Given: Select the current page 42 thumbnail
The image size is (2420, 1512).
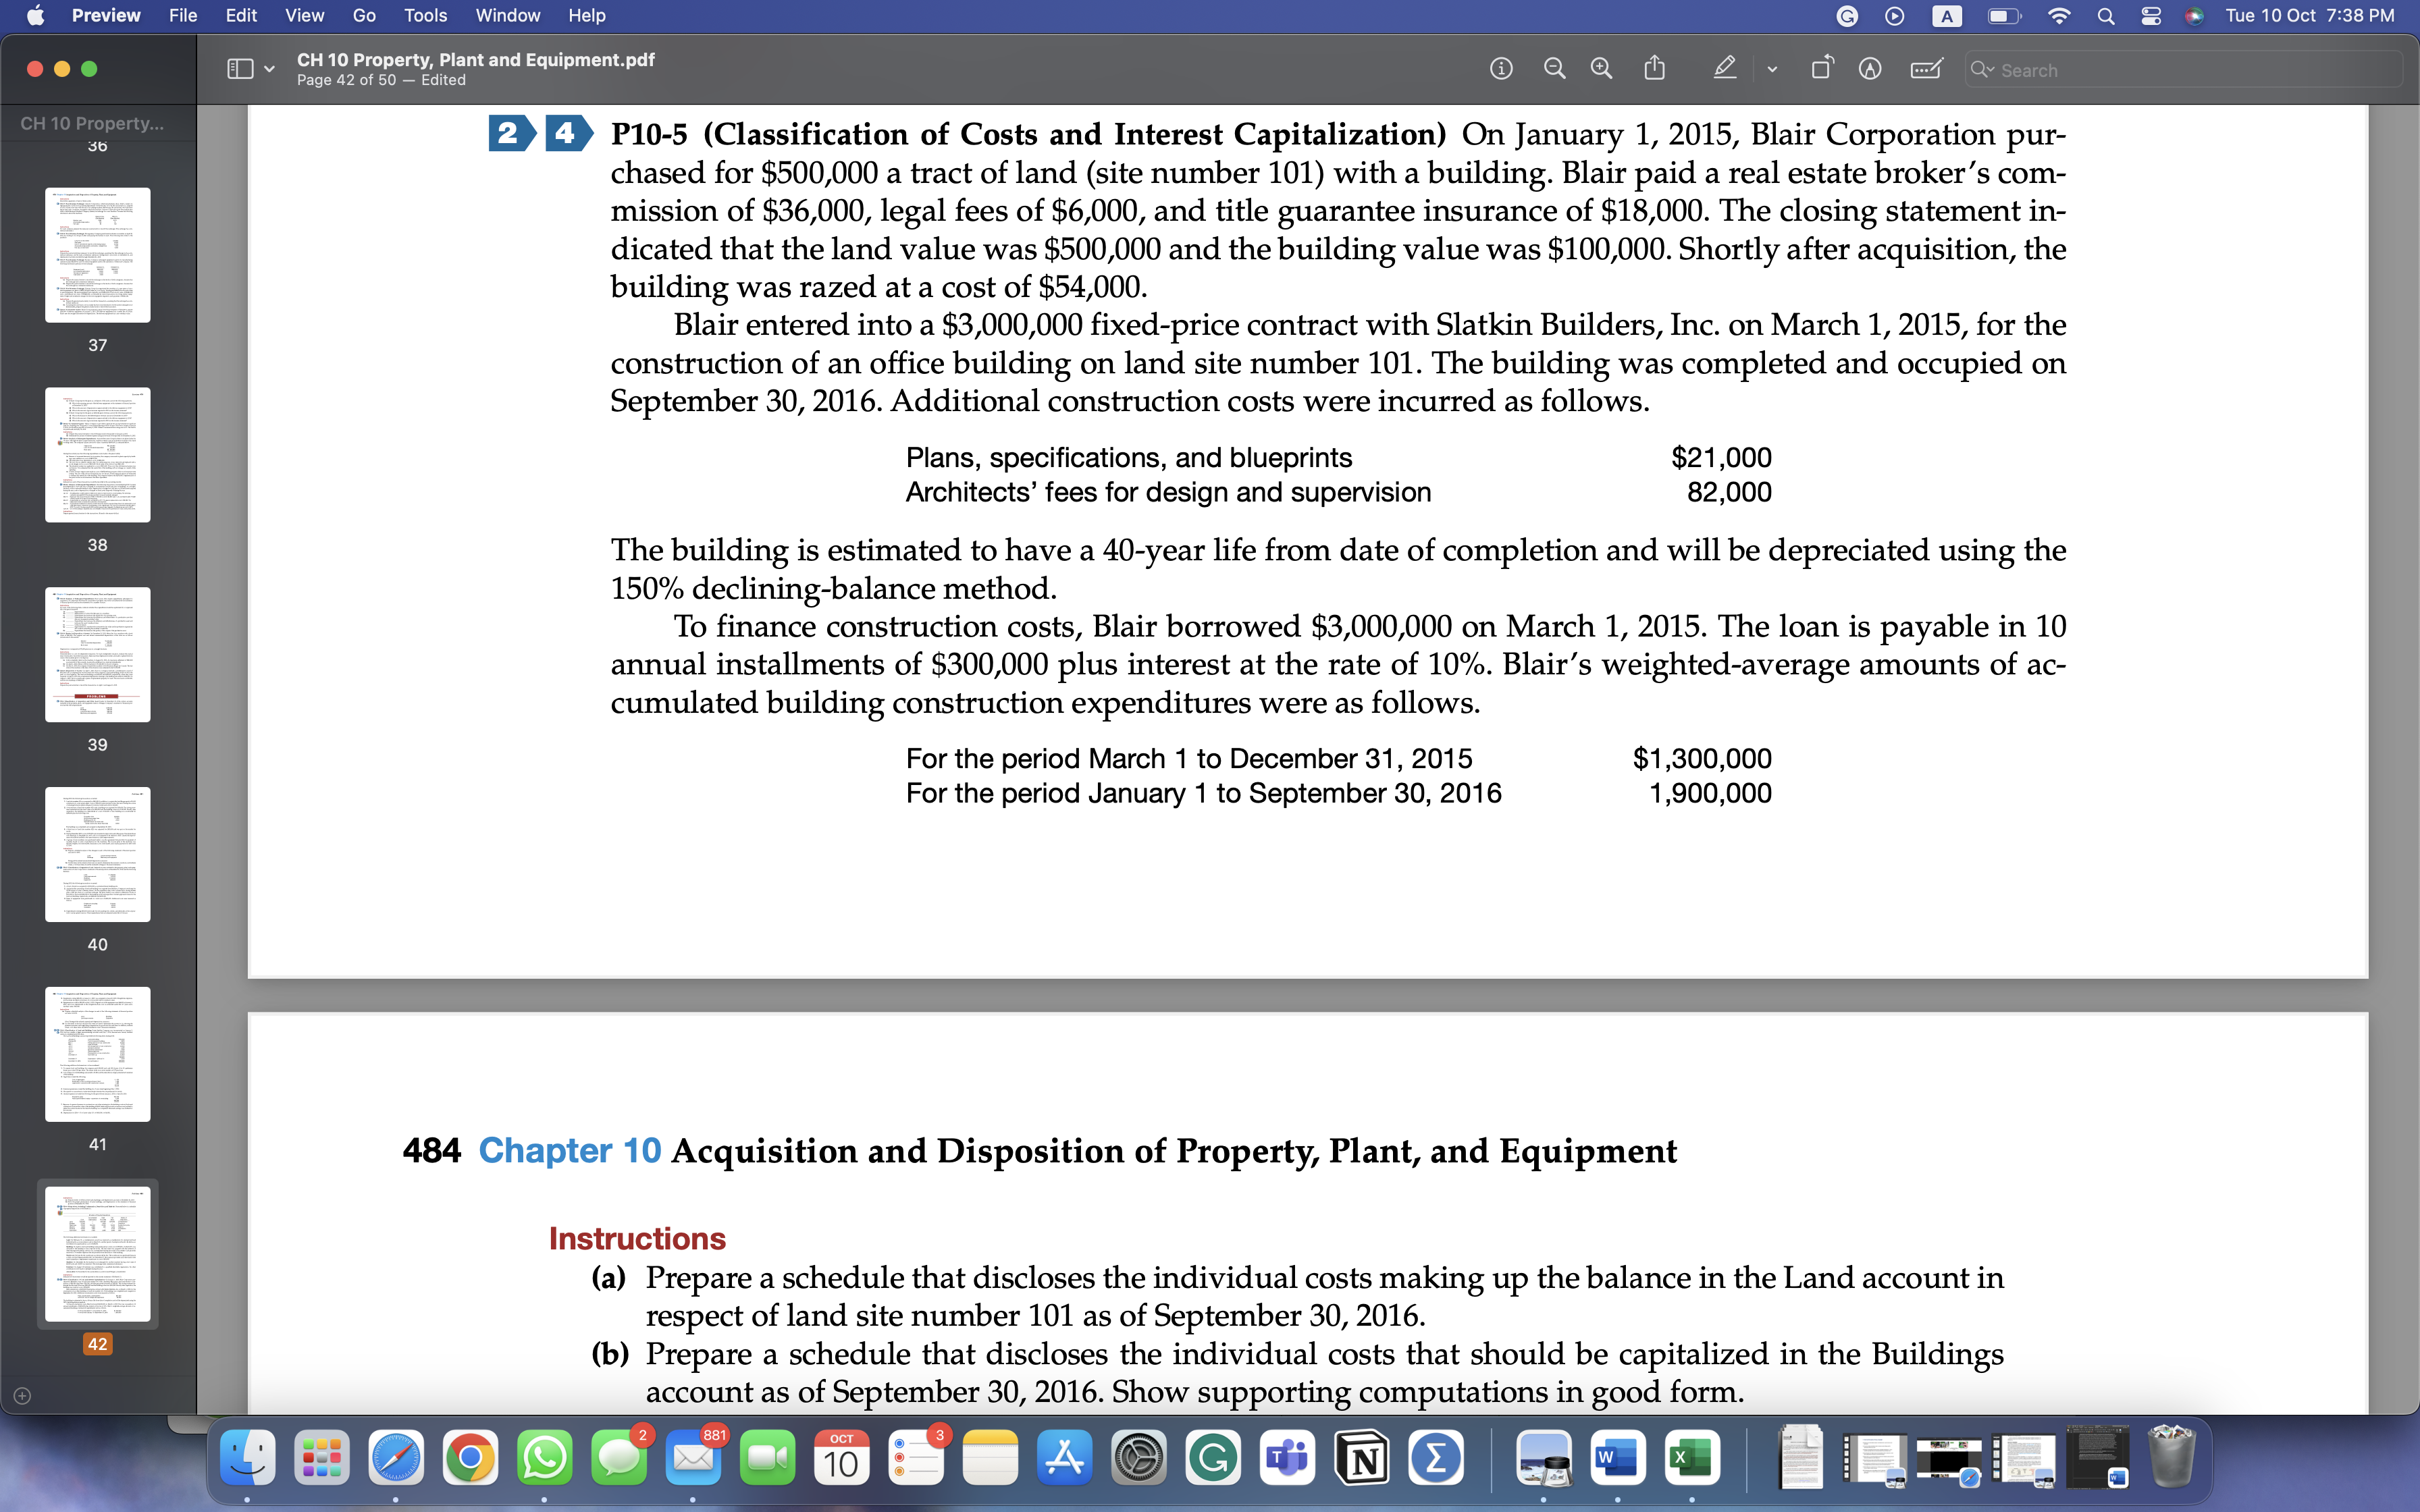Looking at the screenshot, I should coord(97,1255).
